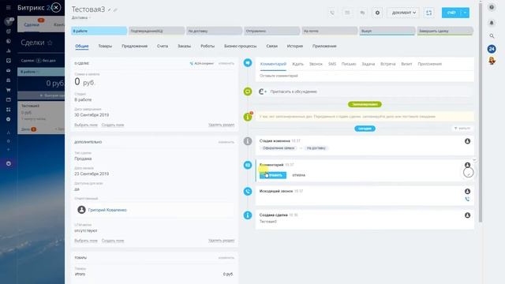Open the Доставка pipeline dropdown under title

click(80, 17)
